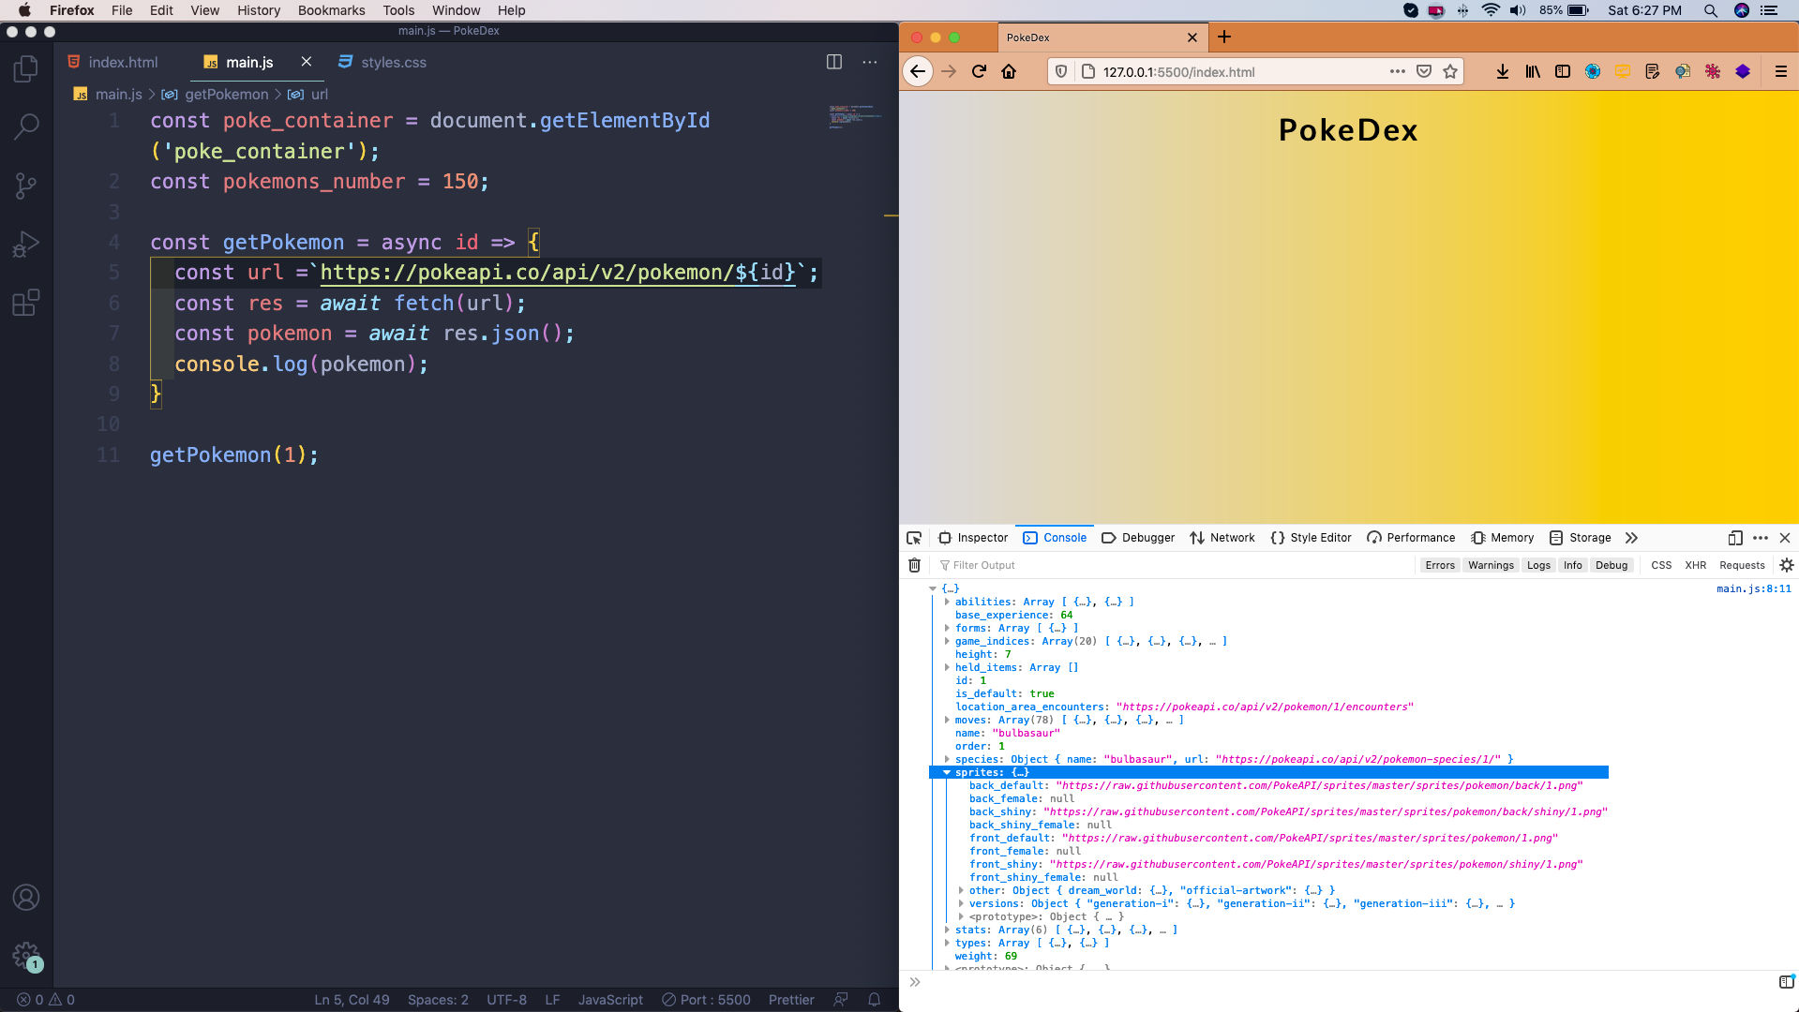Reload the PokeDex page

coord(979,71)
